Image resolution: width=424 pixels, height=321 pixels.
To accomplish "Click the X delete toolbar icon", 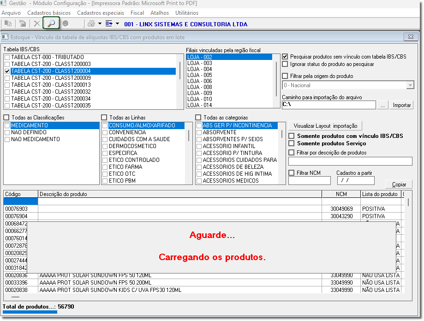I will tap(37, 24).
